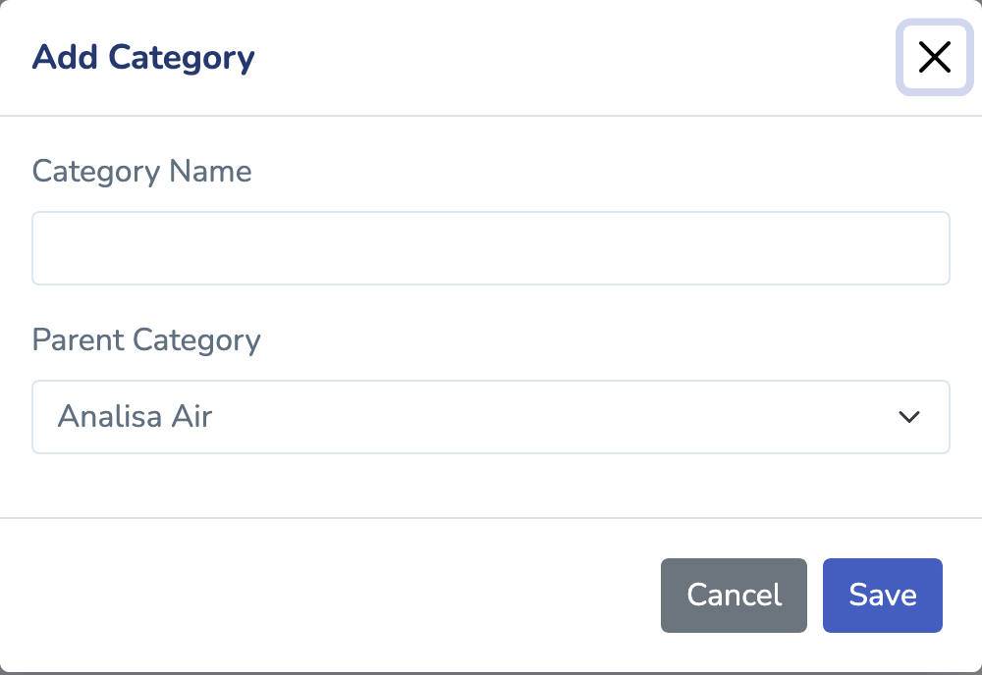Select the Parent Category select box
This screenshot has width=982, height=675.
click(x=491, y=417)
